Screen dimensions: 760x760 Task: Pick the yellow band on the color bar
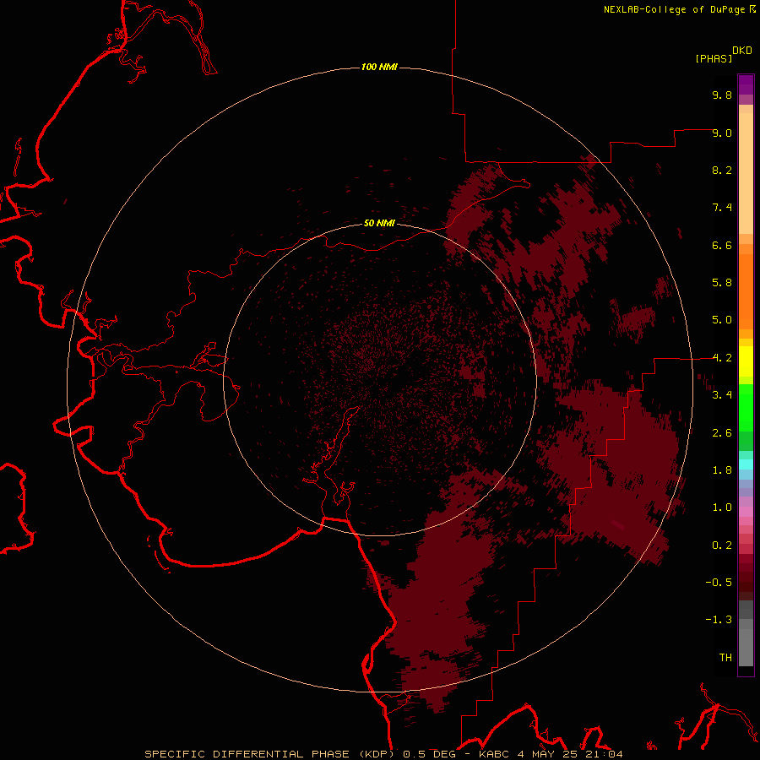point(746,361)
